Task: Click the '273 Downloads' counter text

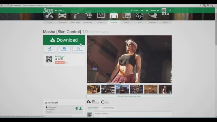Action: [95, 102]
